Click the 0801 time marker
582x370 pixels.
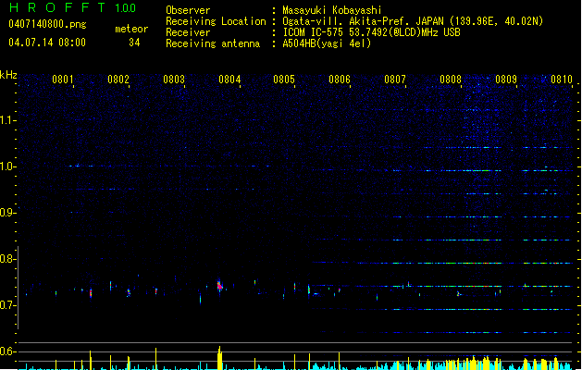[x=62, y=80]
